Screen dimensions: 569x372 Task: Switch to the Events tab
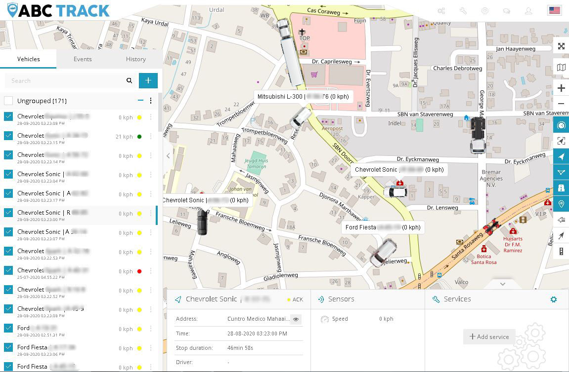click(83, 59)
